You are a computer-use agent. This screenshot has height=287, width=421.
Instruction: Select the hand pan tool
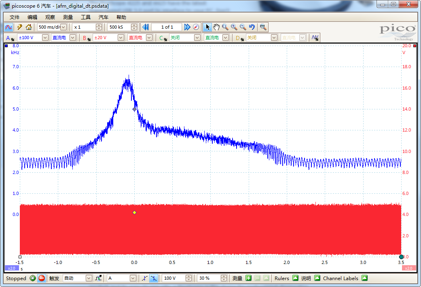pos(216,27)
